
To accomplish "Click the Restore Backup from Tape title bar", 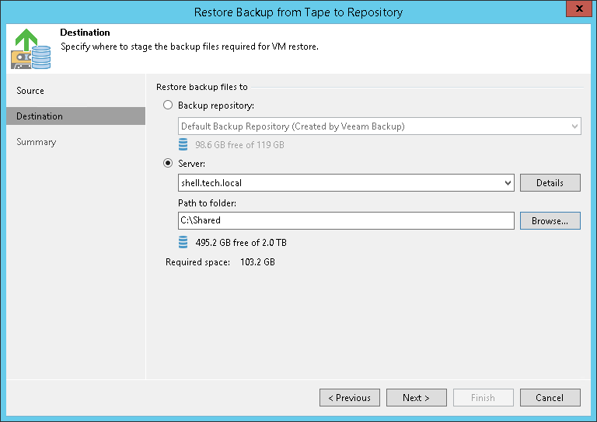I will [x=298, y=12].
